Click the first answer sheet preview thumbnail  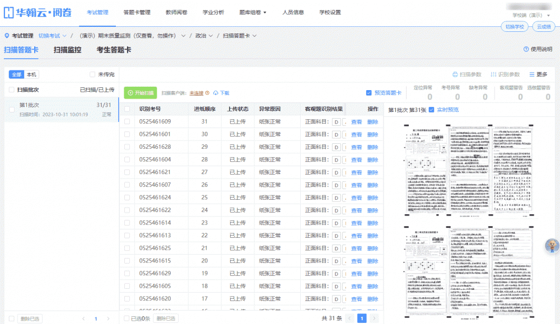(x=470, y=169)
